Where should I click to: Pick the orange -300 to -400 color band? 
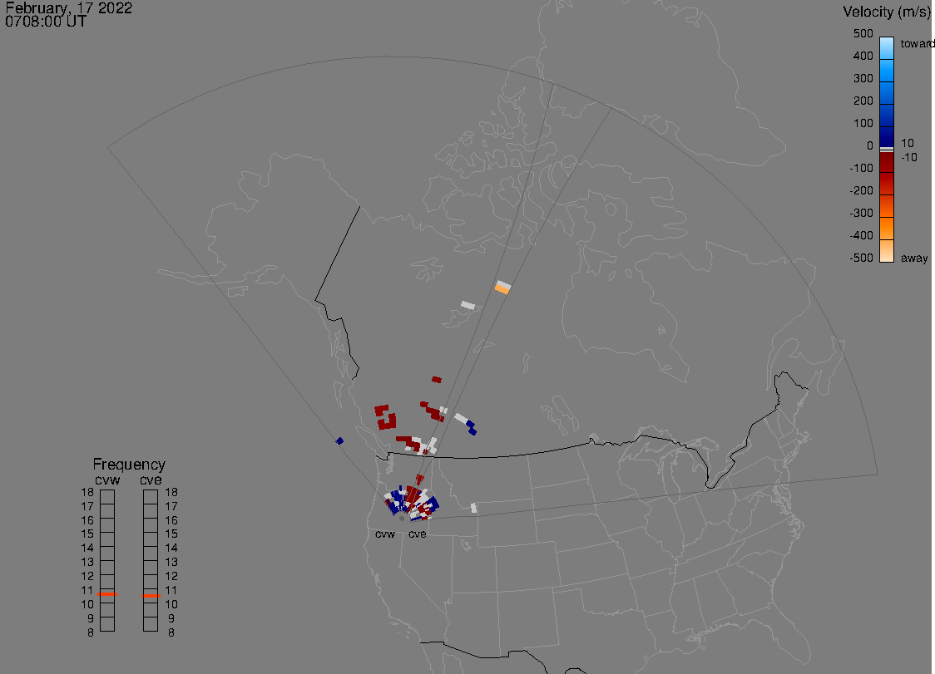point(887,229)
